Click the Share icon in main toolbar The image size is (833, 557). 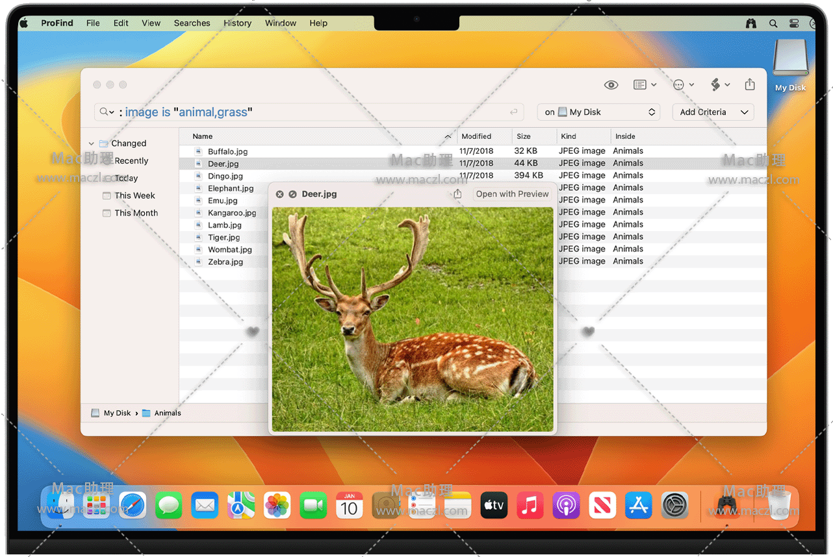pyautogui.click(x=750, y=84)
